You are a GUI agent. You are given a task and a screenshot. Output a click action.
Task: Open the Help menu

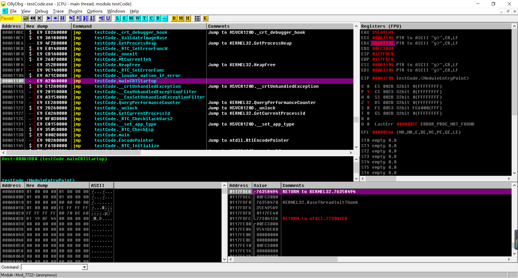[x=134, y=11]
